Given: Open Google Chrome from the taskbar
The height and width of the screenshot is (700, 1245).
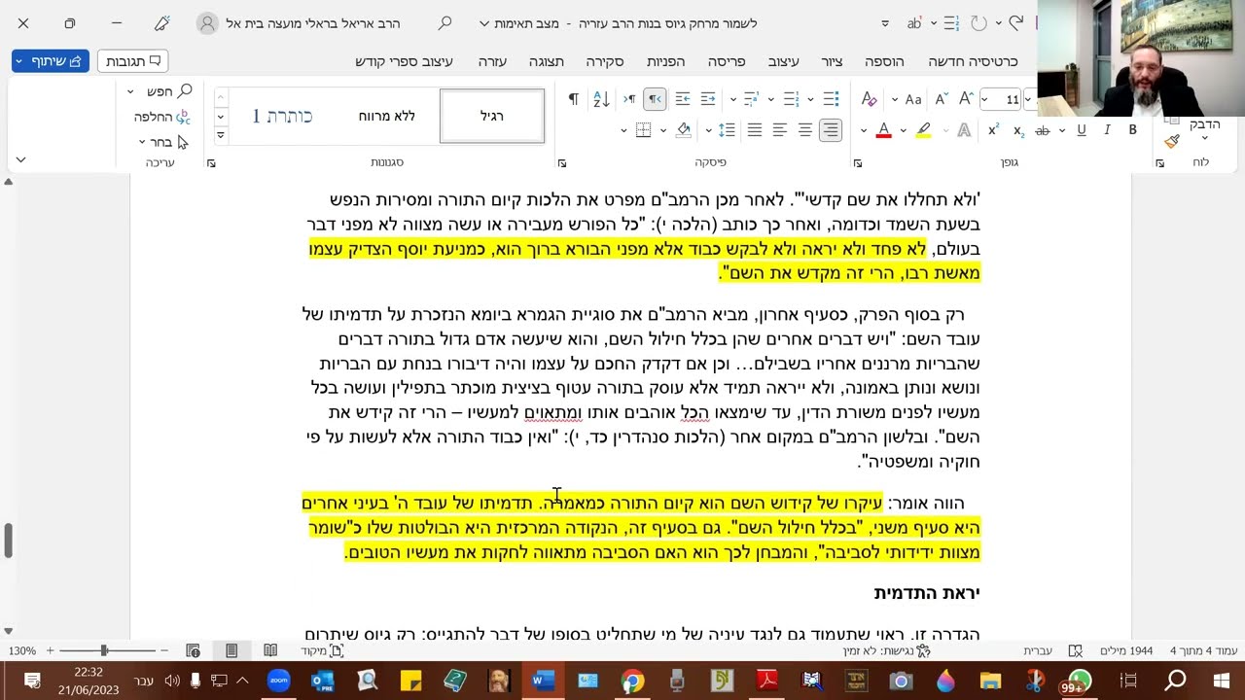Looking at the screenshot, I should (x=632, y=681).
